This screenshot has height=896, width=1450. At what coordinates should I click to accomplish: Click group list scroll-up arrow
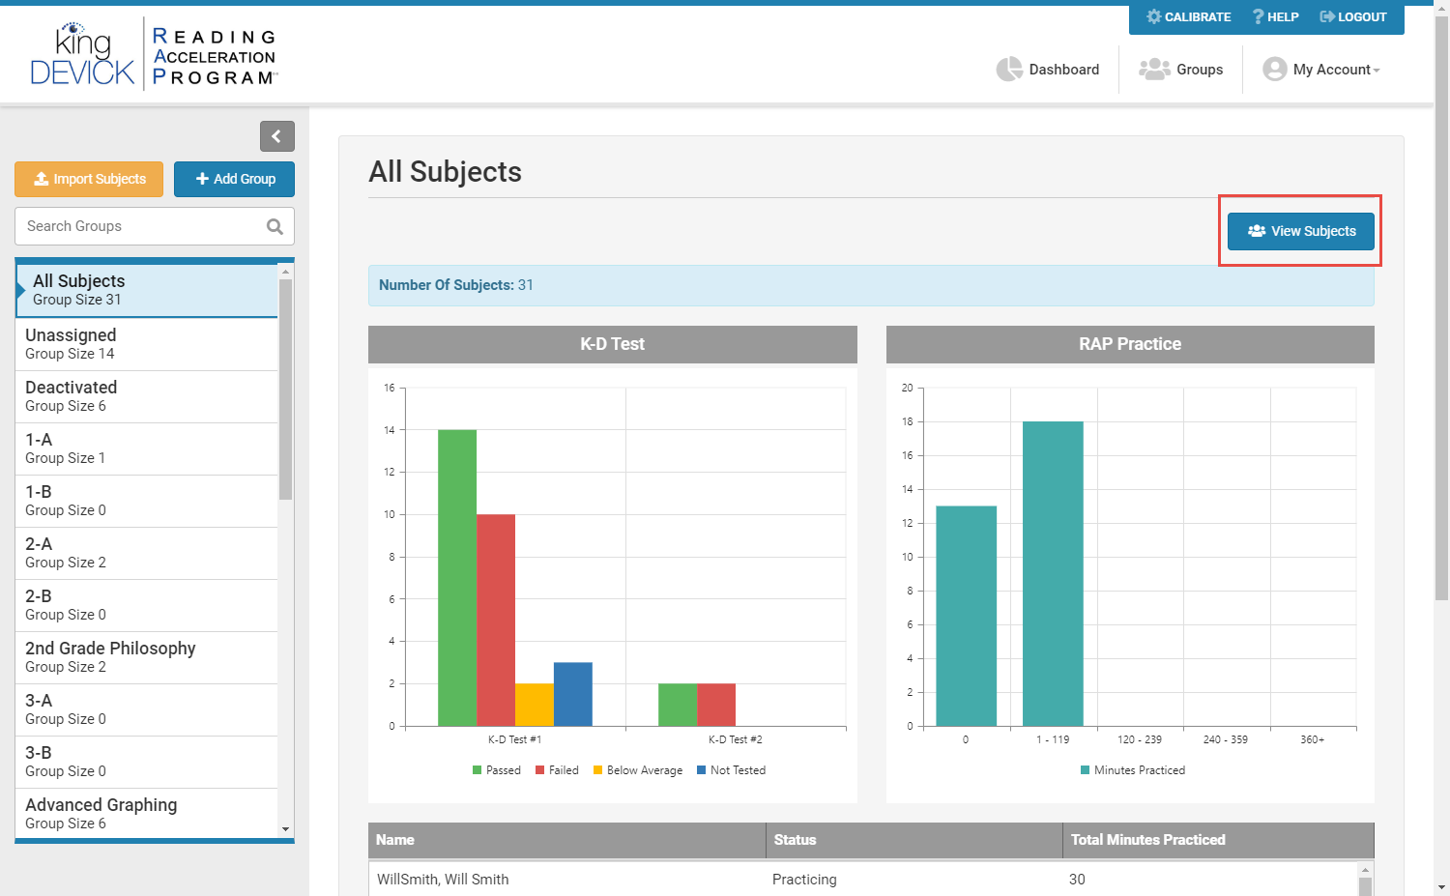[285, 272]
